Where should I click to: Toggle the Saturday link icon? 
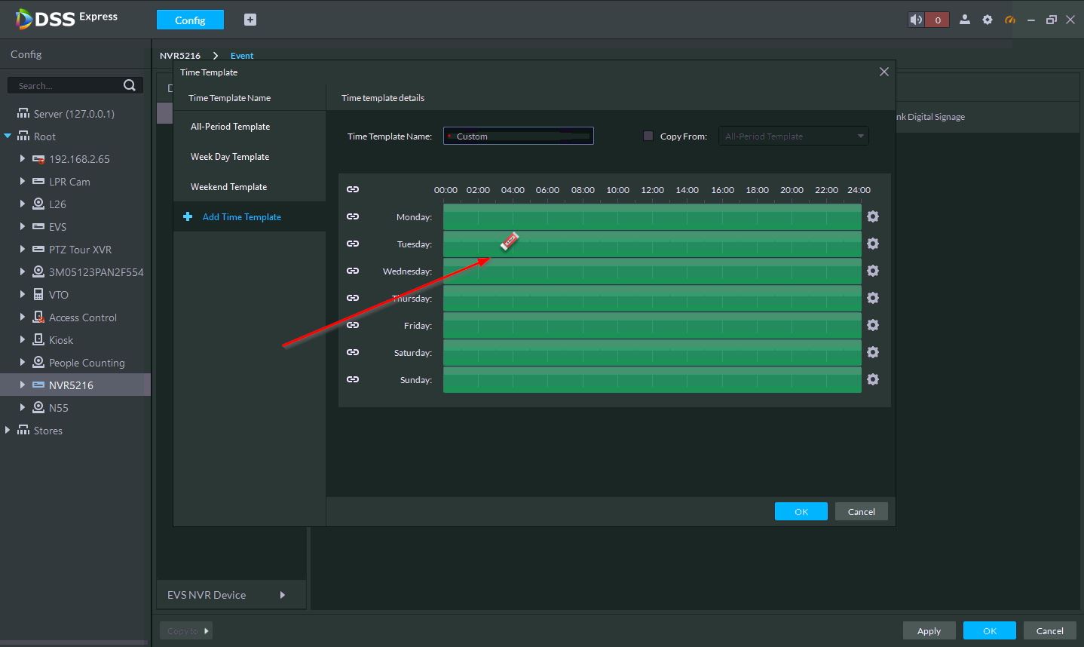[x=353, y=352]
